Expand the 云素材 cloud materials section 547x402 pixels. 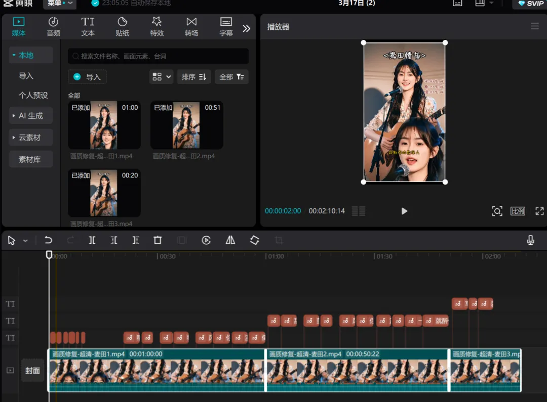click(x=31, y=138)
